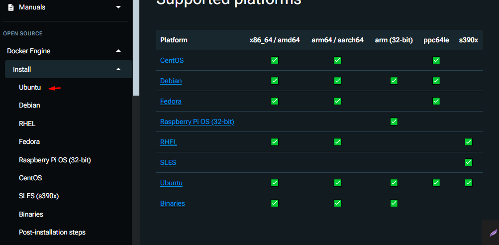Screen dimensions: 499x245
Task: Click Raspberry Pi OS arm 32-bit checkmark
Action: pos(394,122)
